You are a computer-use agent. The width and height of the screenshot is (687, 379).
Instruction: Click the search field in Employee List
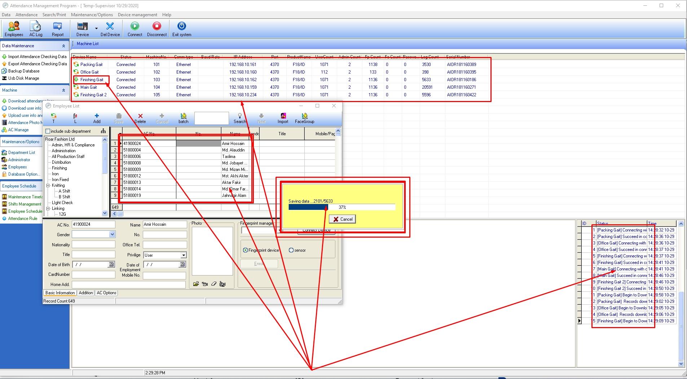click(x=211, y=118)
